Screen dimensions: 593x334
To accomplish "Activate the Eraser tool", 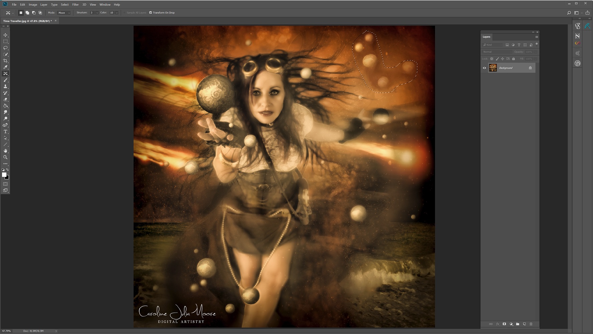I will (5, 100).
